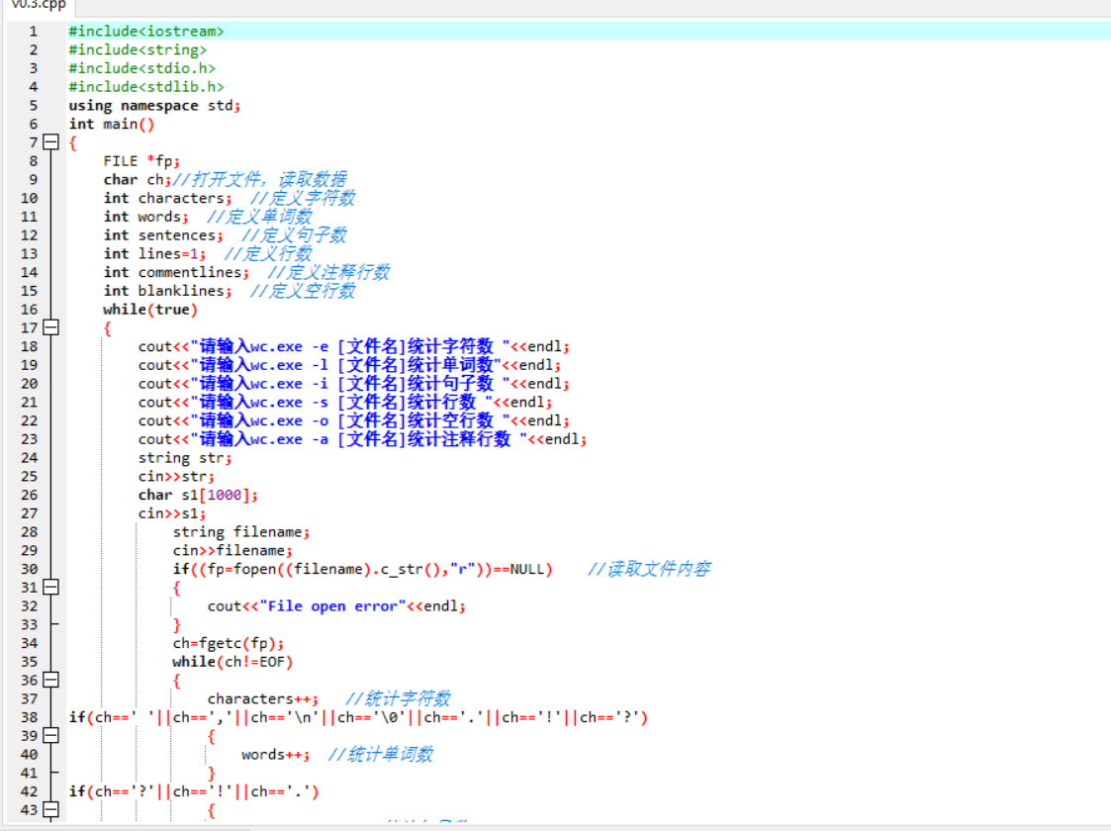Click the cout line with option -o
1111x831 pixels.
coord(353,420)
